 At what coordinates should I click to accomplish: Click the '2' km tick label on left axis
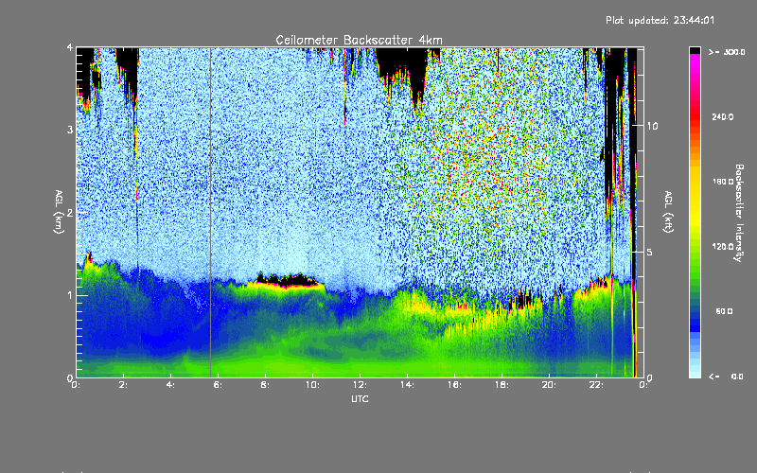pos(70,213)
